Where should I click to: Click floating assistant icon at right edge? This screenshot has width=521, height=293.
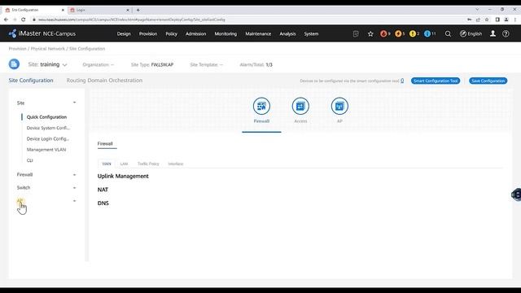point(516,195)
